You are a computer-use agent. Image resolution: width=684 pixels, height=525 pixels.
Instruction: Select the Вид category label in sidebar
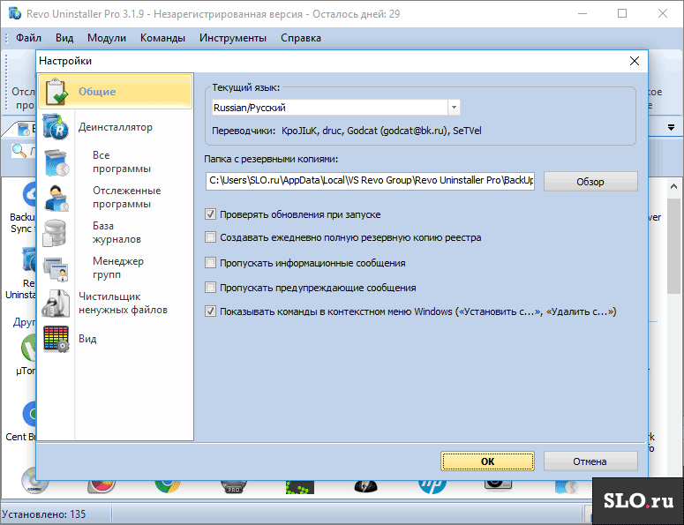pos(87,339)
